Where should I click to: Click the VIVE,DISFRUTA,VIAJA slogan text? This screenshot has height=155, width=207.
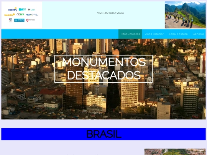(110, 13)
